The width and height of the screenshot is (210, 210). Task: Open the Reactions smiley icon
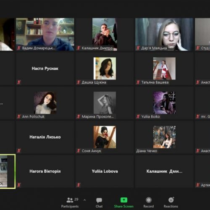coord(171,200)
